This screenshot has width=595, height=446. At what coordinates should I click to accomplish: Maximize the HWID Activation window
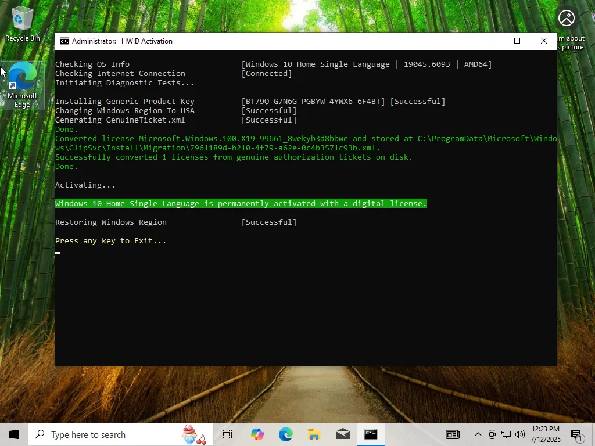[517, 41]
